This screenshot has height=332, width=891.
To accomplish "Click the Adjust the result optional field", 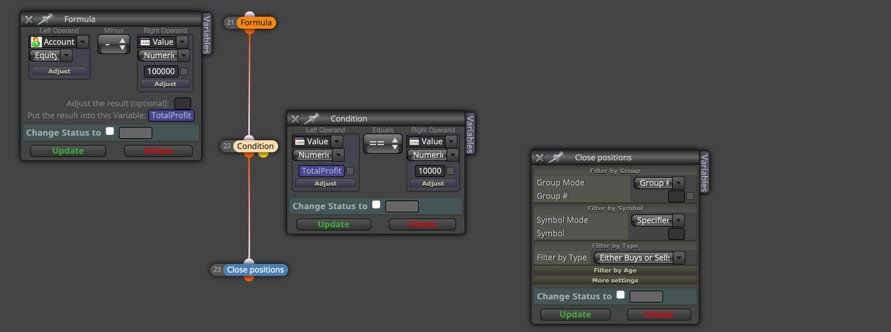I will click(183, 103).
